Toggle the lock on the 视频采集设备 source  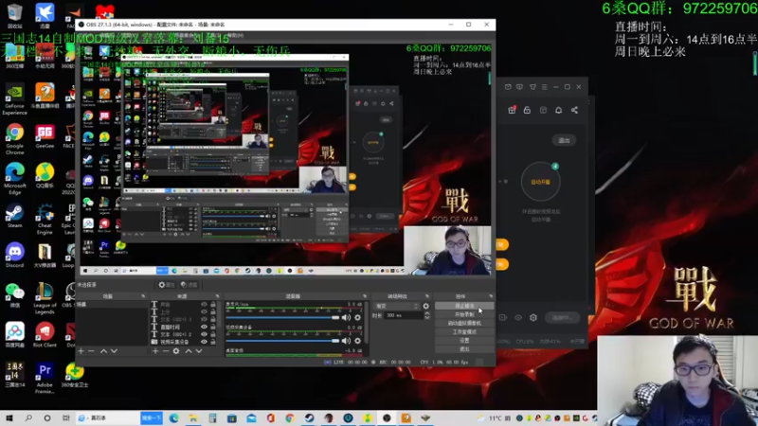(x=212, y=342)
